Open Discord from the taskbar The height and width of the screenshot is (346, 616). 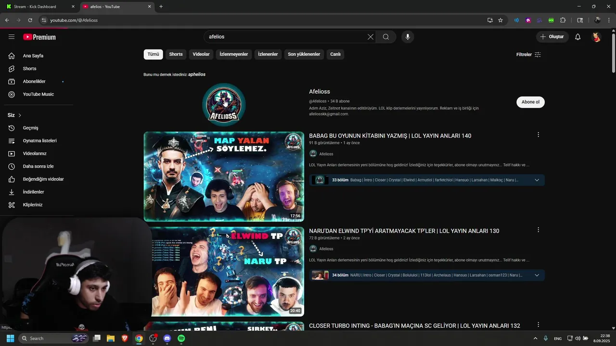point(167,338)
